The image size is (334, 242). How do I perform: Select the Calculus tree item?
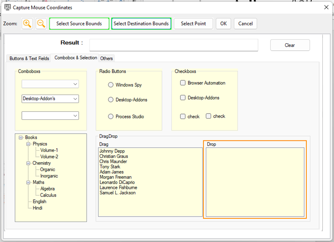48,195
